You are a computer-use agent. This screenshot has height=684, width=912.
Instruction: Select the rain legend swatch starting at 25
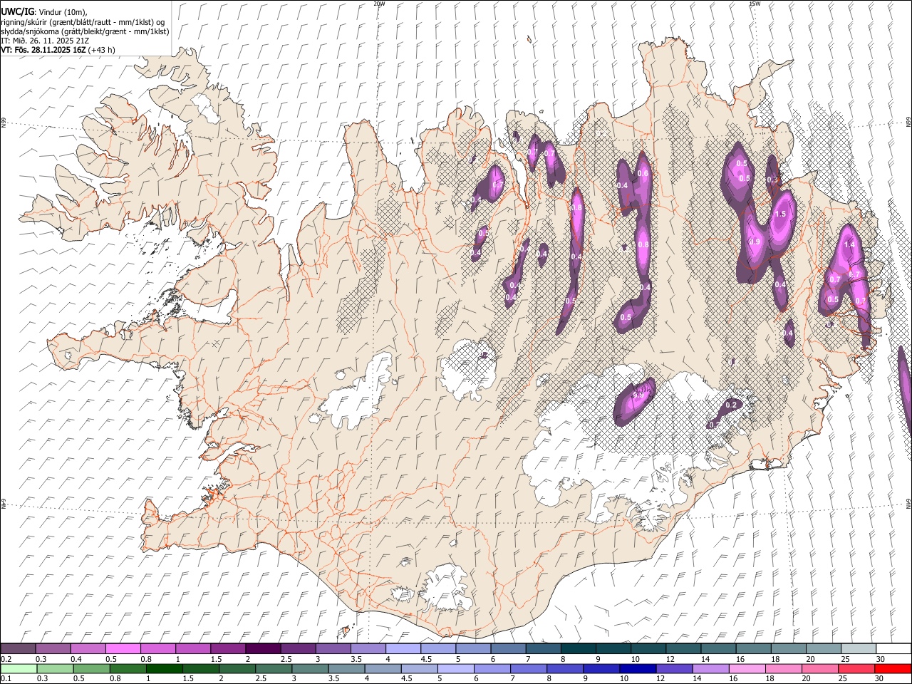(855, 668)
